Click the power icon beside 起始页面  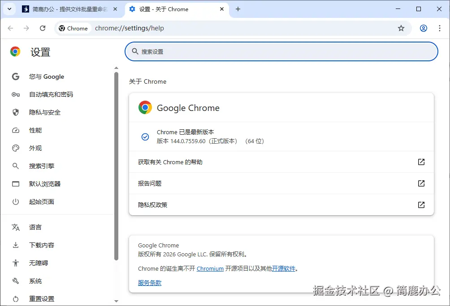(16, 202)
